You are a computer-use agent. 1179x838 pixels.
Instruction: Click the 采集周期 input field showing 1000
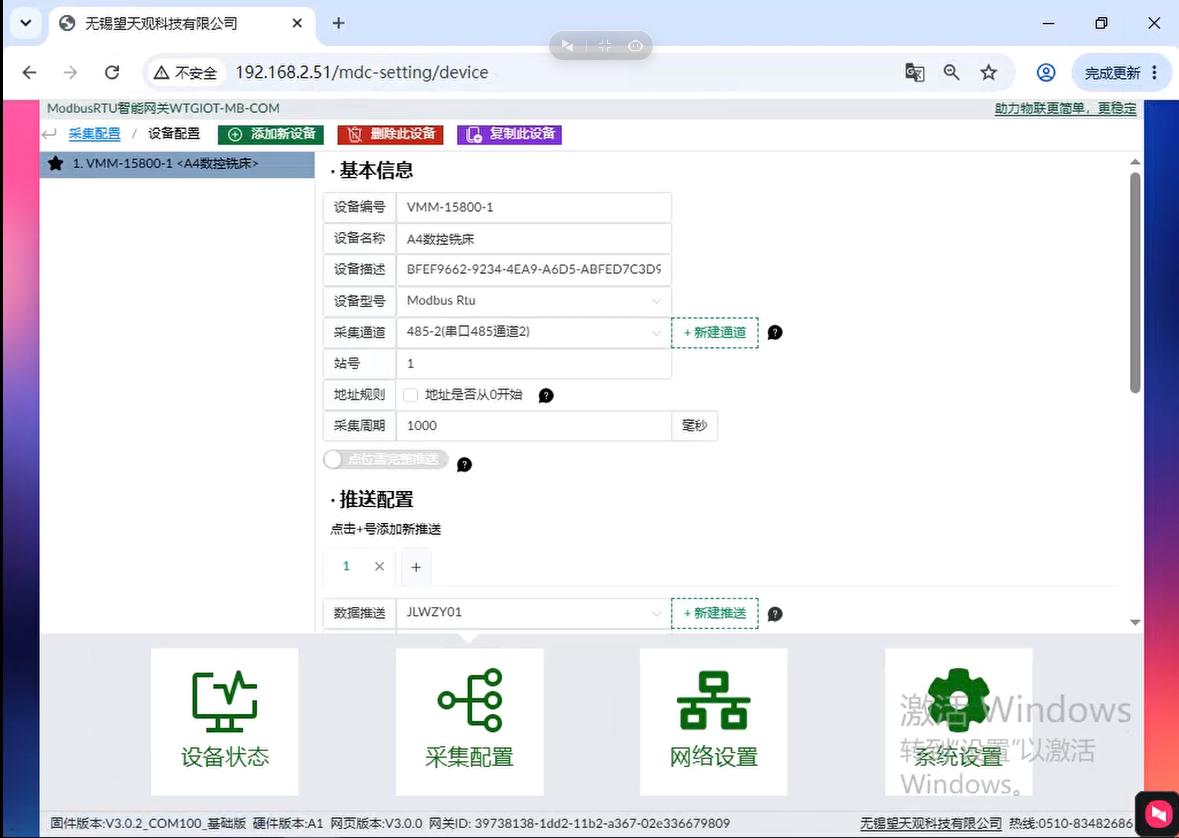(533, 426)
